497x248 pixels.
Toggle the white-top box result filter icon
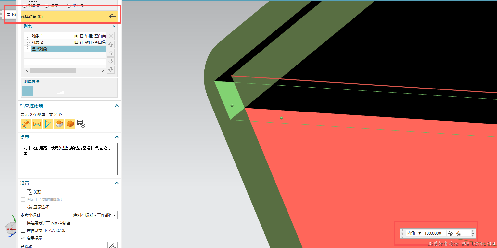coord(59,124)
